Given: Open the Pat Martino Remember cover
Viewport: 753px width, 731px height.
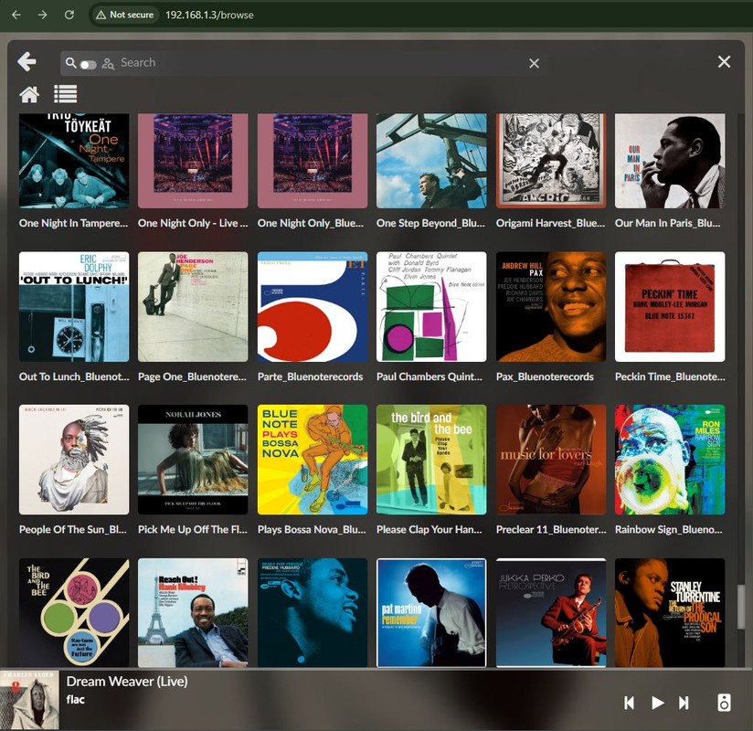Looking at the screenshot, I should [x=431, y=612].
